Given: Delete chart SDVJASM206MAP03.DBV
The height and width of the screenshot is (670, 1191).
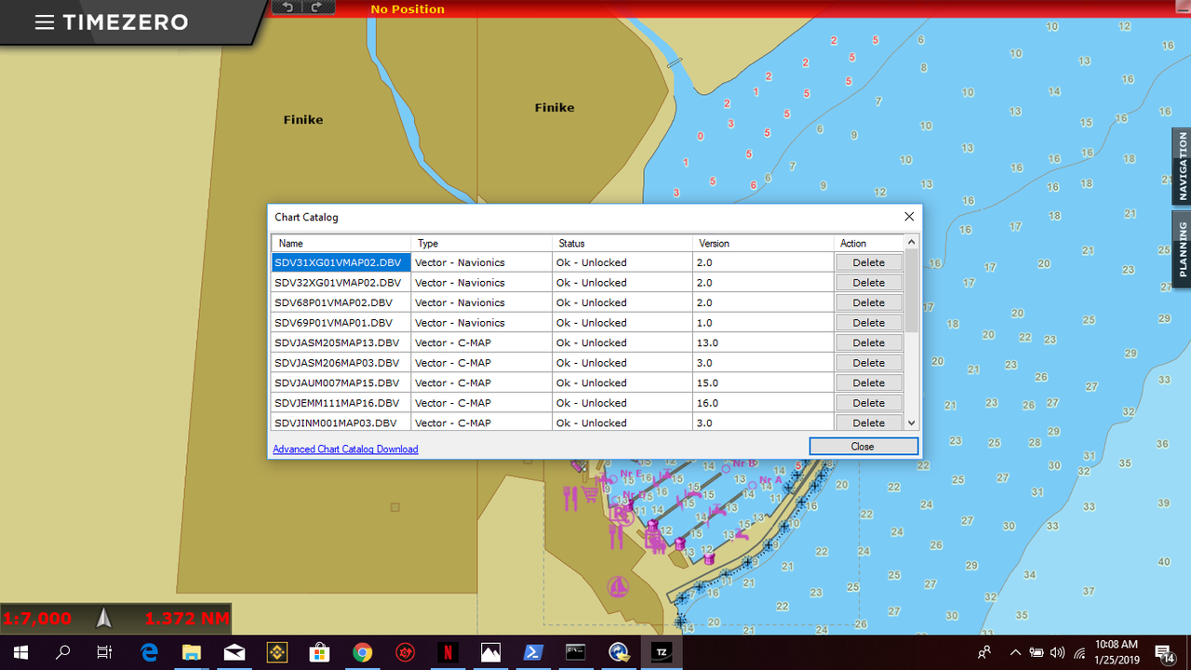Looking at the screenshot, I should coord(869,363).
